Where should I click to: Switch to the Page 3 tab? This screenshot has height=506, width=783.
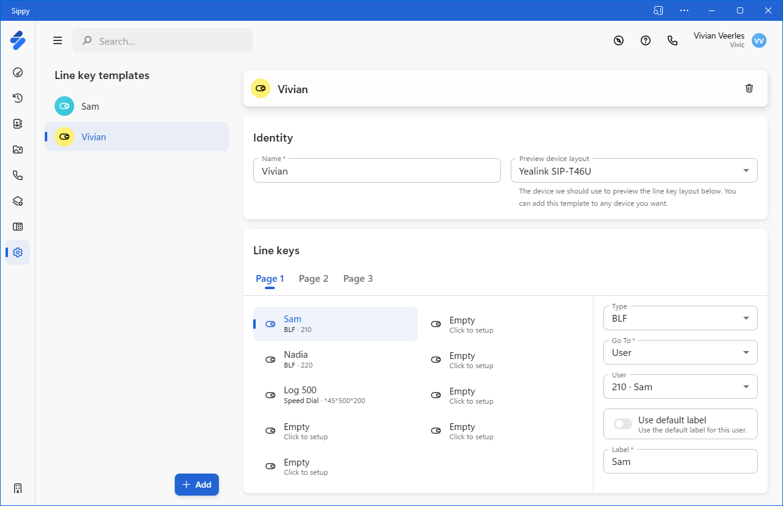[x=357, y=279]
